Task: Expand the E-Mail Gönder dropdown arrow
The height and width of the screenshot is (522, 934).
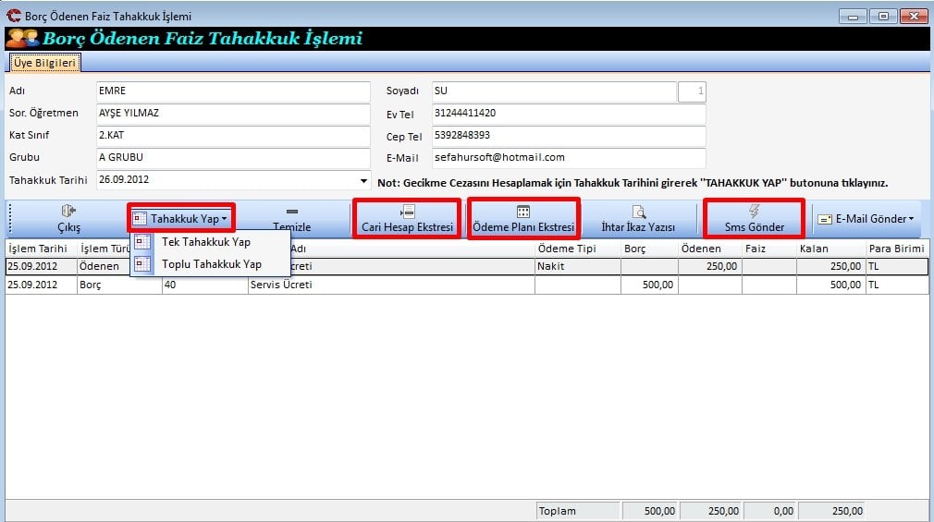Action: tap(913, 220)
